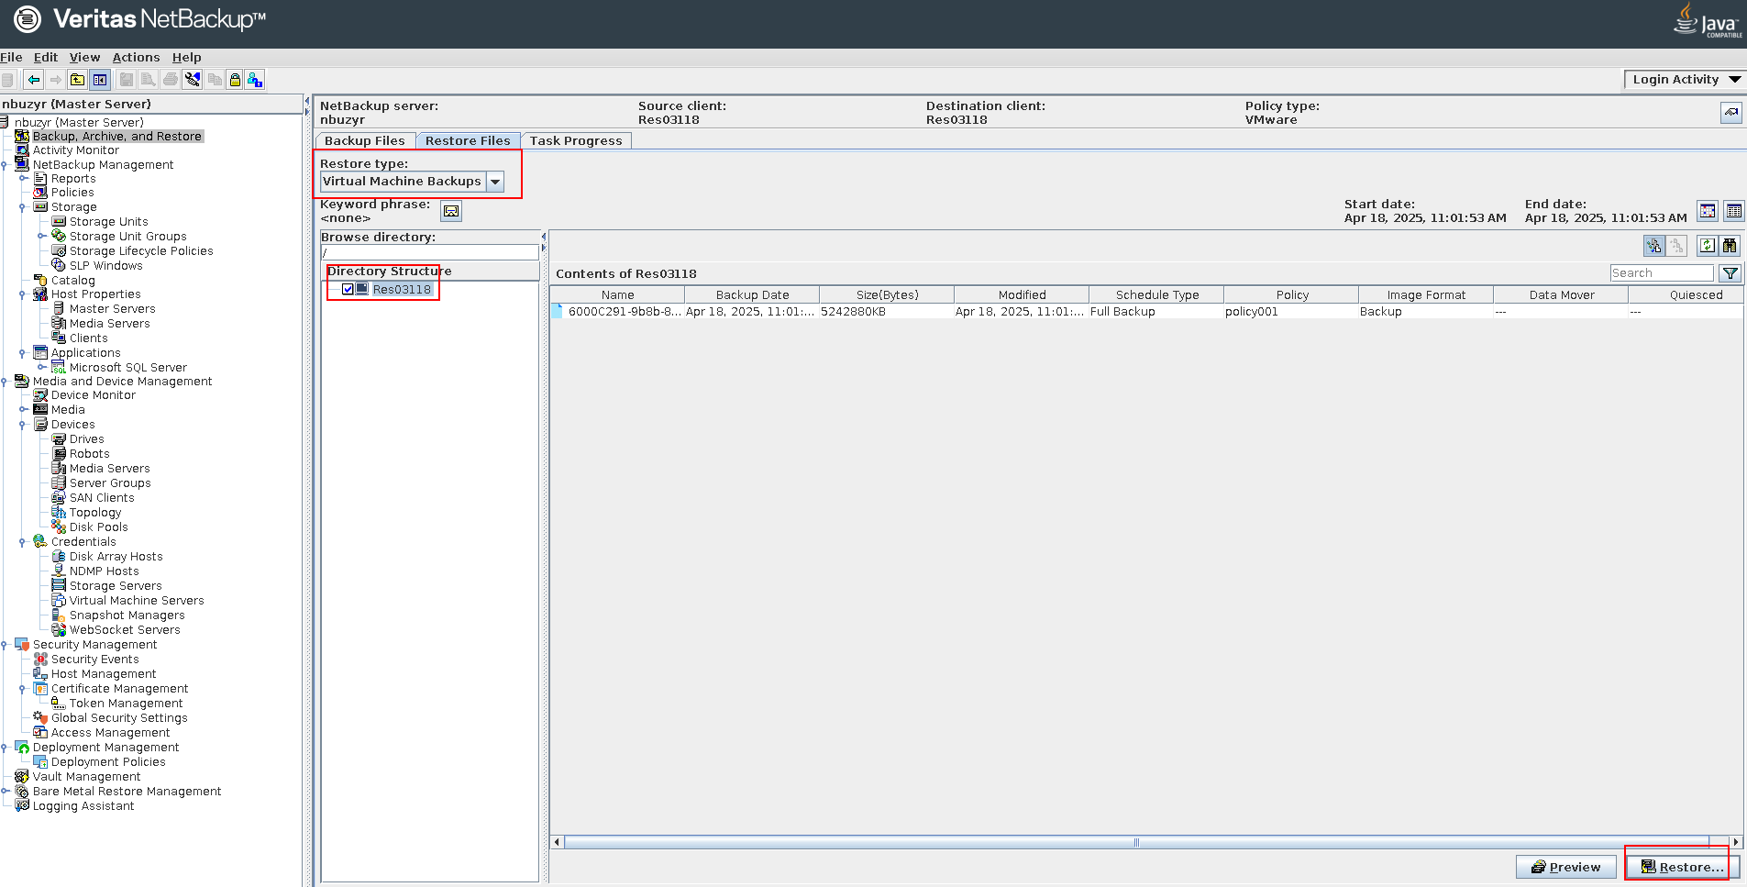This screenshot has height=887, width=1747.
Task: Click the Storage Units icon
Action: tap(59, 222)
